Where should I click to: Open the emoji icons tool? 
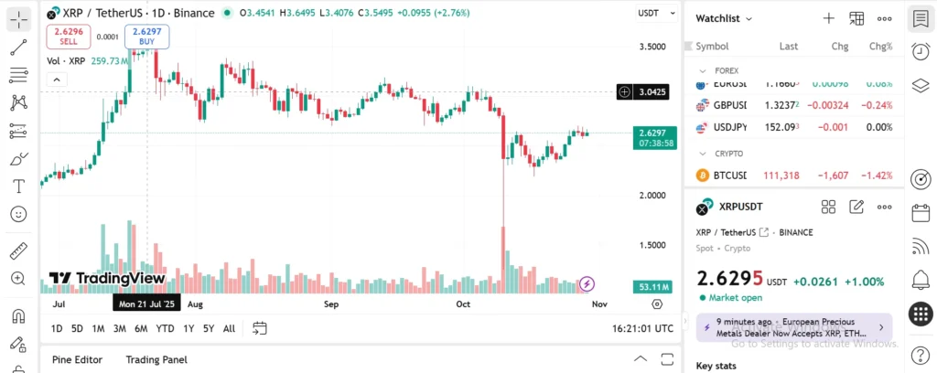pos(18,213)
